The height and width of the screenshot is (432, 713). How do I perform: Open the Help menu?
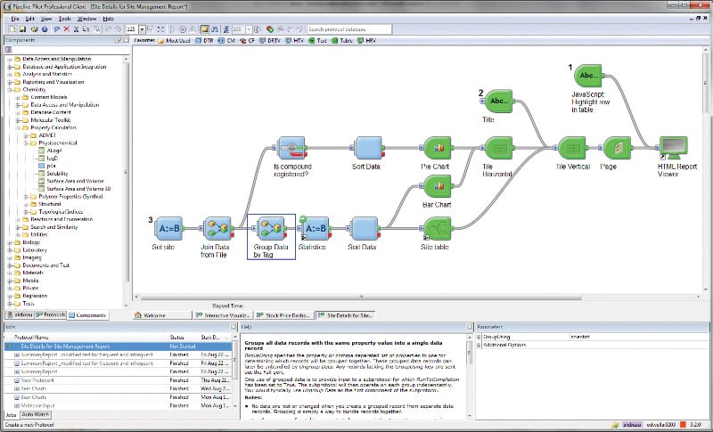[x=108, y=19]
